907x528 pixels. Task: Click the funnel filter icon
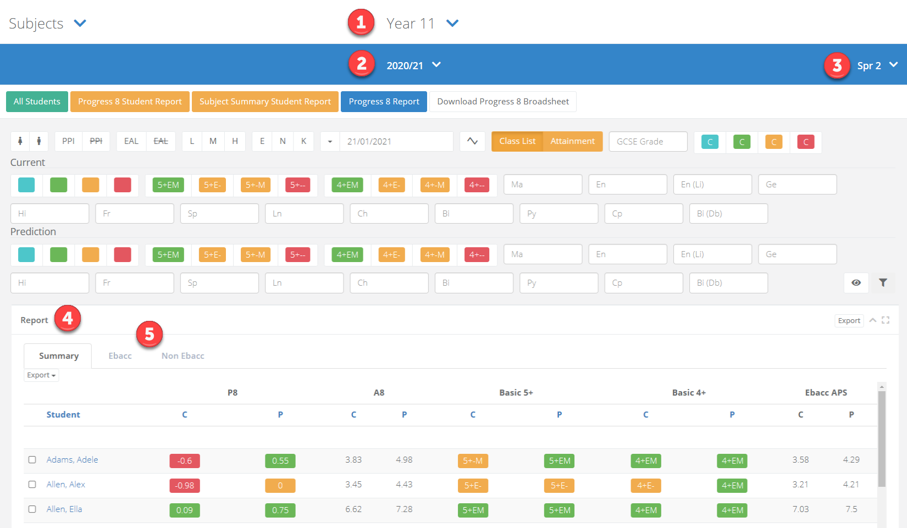[x=883, y=282]
